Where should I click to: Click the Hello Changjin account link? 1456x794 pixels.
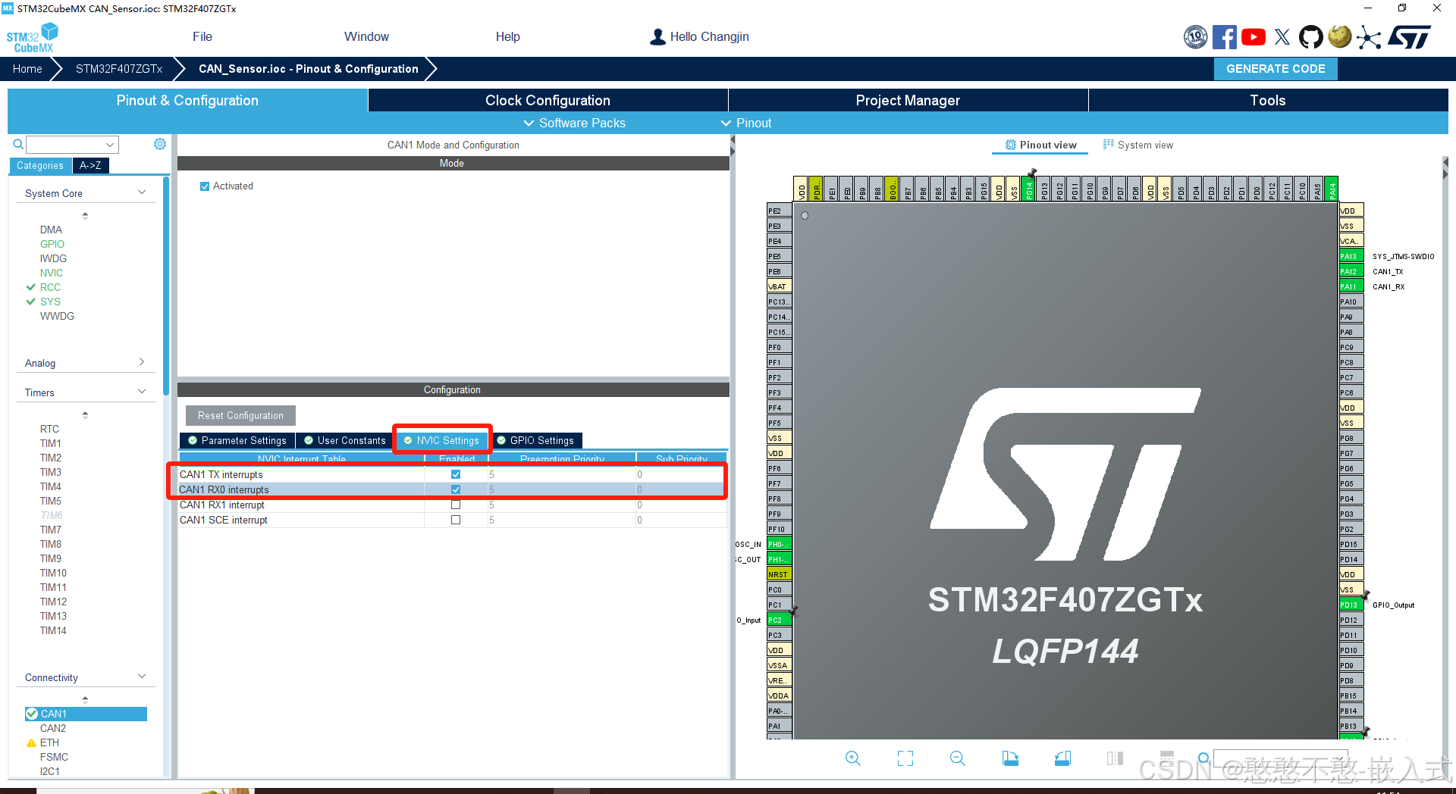coord(699,36)
